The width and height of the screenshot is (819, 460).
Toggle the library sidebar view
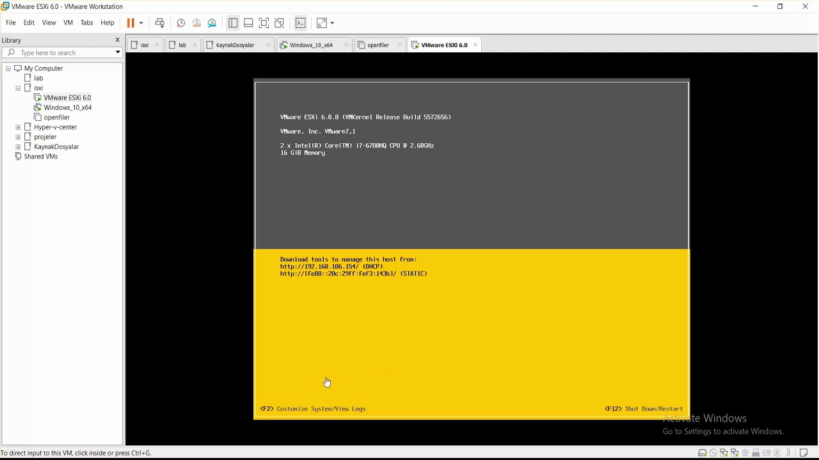coord(233,23)
